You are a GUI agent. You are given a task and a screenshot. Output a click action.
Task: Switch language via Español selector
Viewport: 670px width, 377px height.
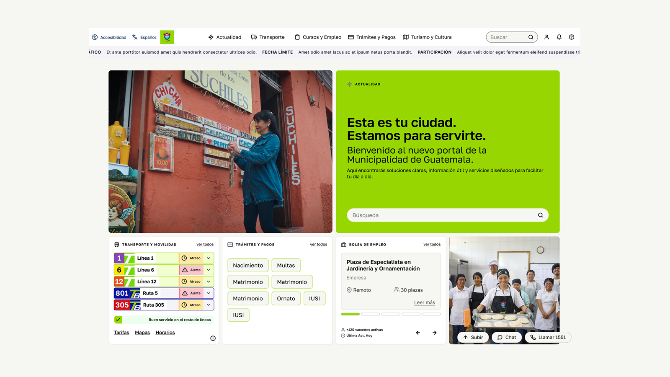point(144,37)
